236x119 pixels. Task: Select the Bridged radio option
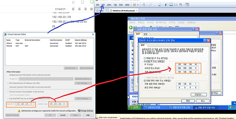[8, 75]
